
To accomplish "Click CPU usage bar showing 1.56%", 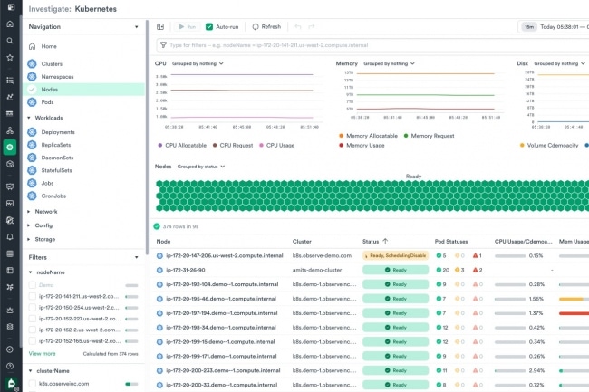I will pyautogui.click(x=510, y=299).
